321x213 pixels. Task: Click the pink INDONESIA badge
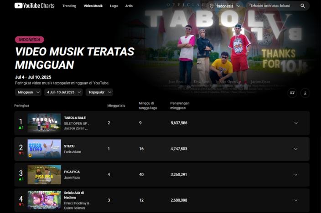[x=30, y=40]
